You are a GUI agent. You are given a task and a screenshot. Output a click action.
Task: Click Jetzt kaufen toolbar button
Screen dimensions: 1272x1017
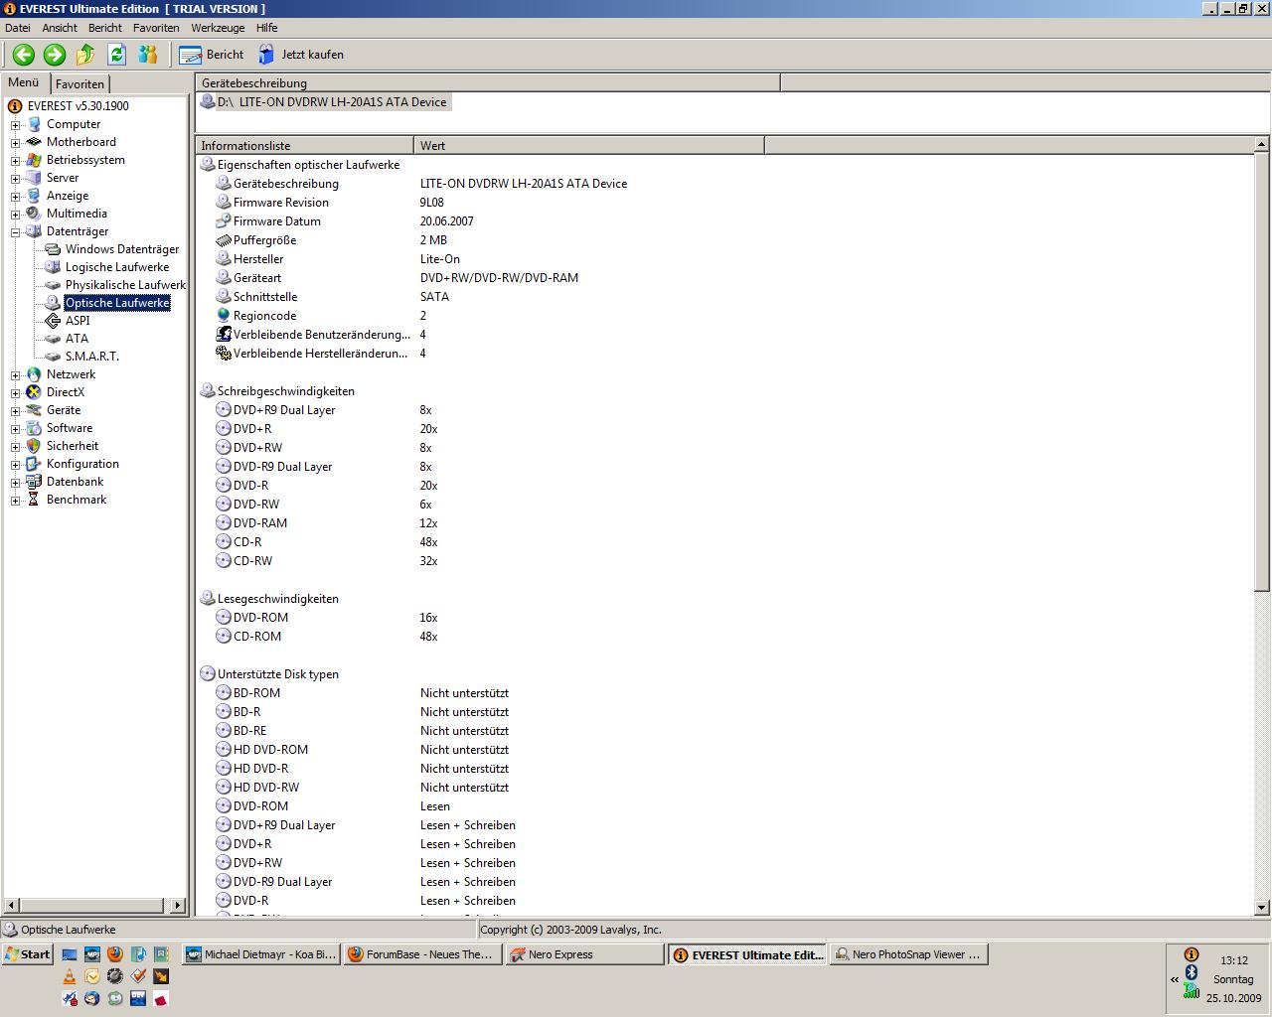[301, 55]
